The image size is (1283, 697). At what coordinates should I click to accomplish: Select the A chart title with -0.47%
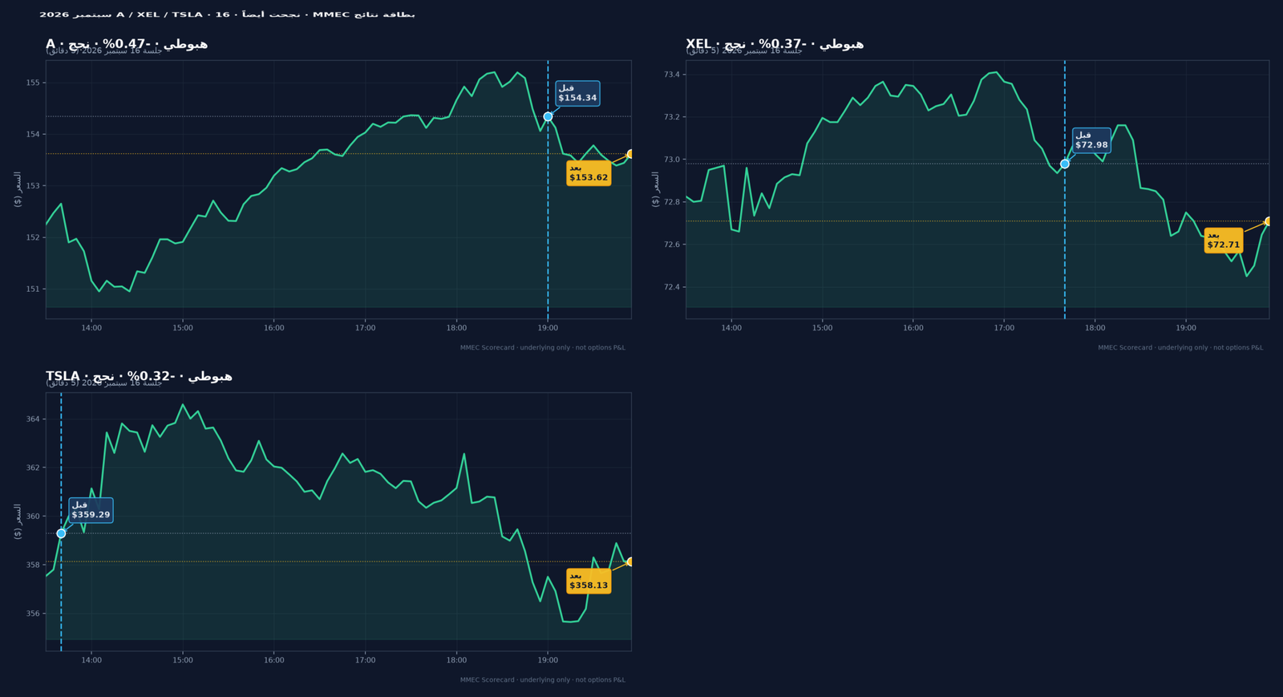click(x=127, y=44)
